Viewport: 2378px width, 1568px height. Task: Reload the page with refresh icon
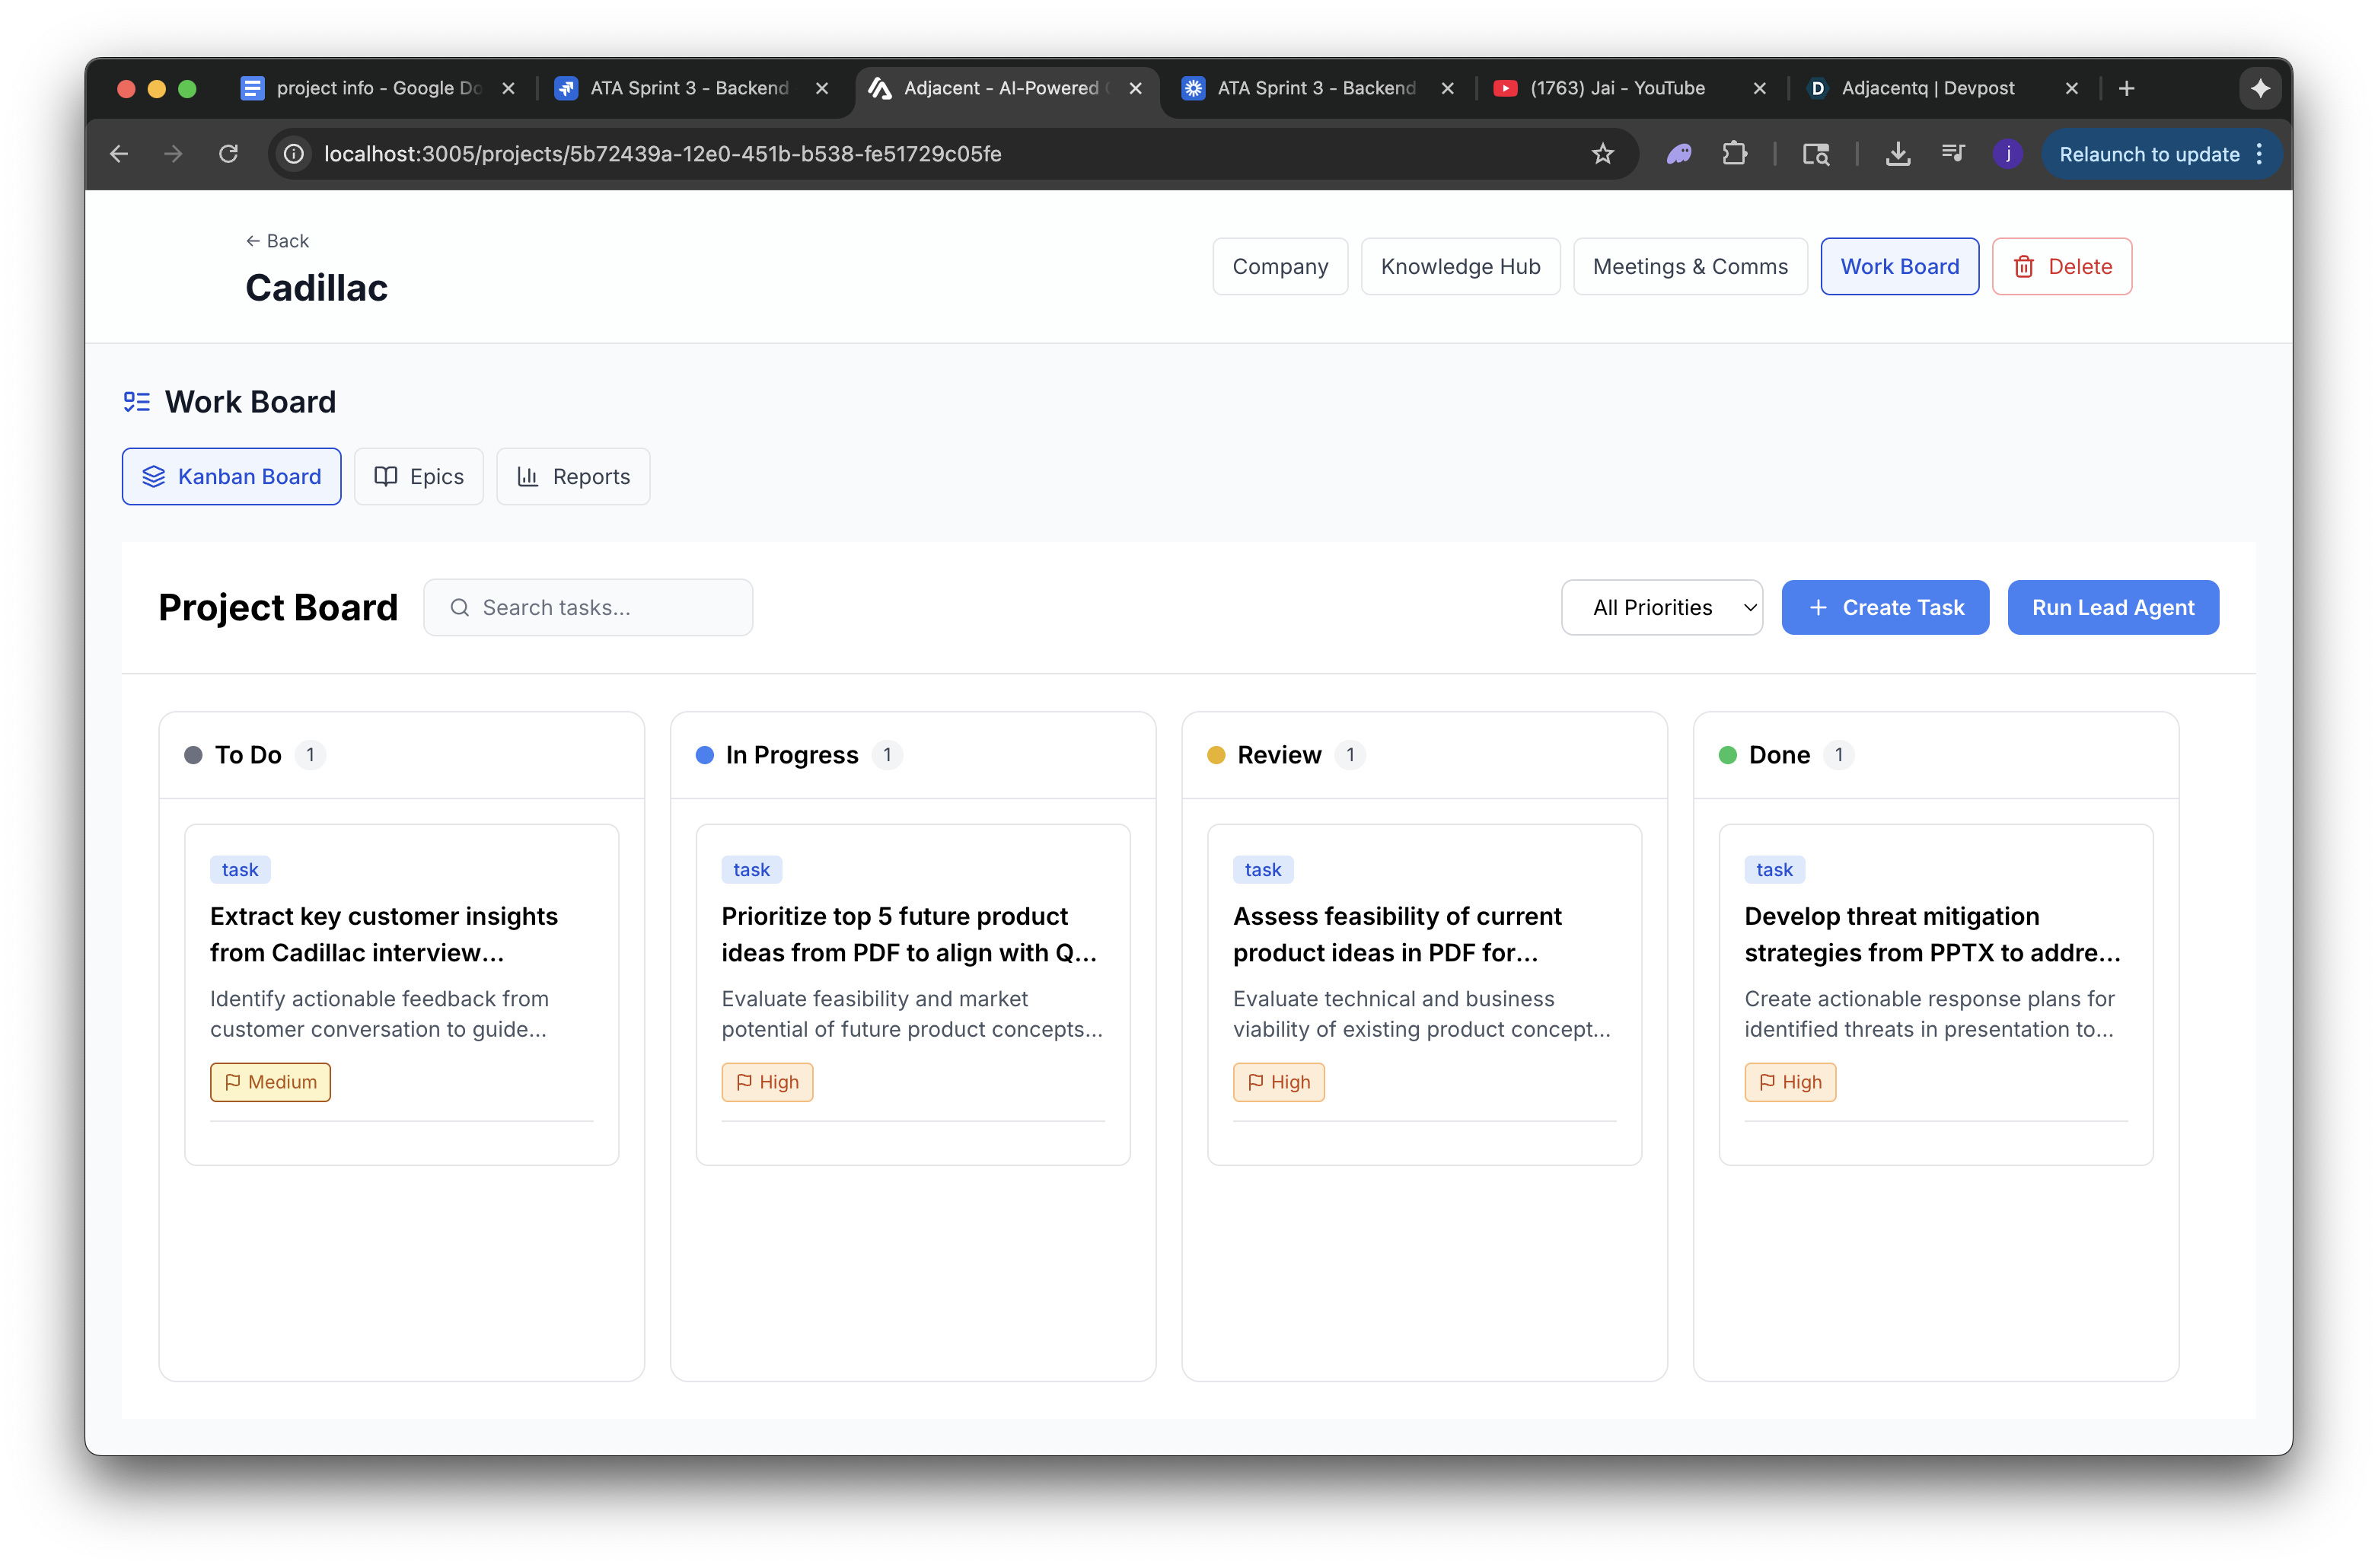click(228, 154)
